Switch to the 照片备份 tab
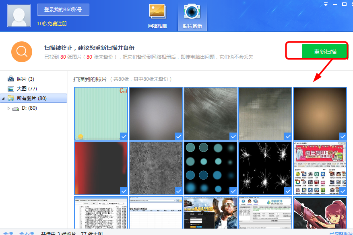This screenshot has height=235, width=353. [x=192, y=16]
